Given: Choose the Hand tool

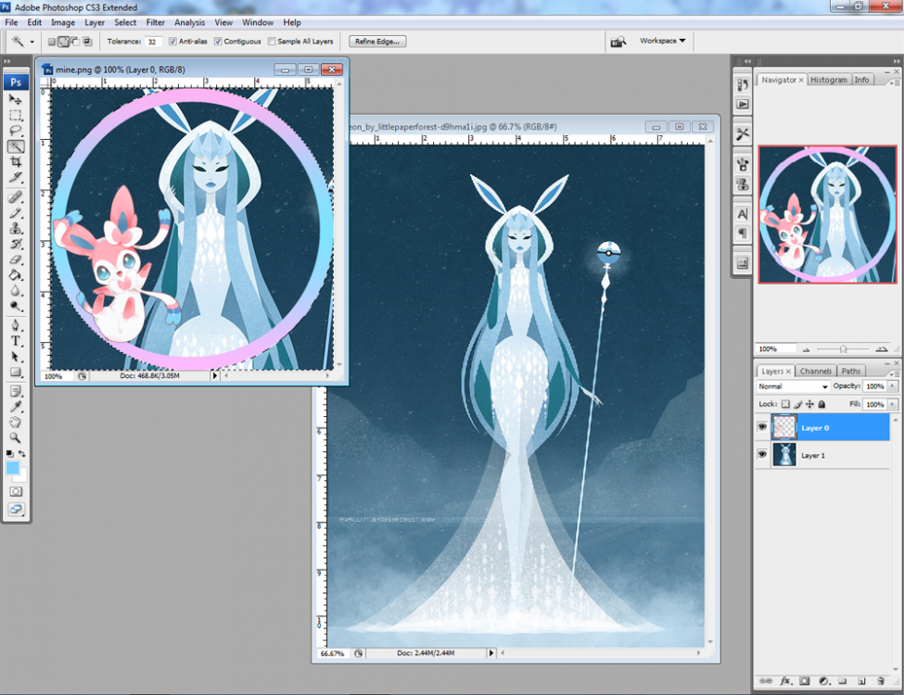Looking at the screenshot, I should (16, 422).
